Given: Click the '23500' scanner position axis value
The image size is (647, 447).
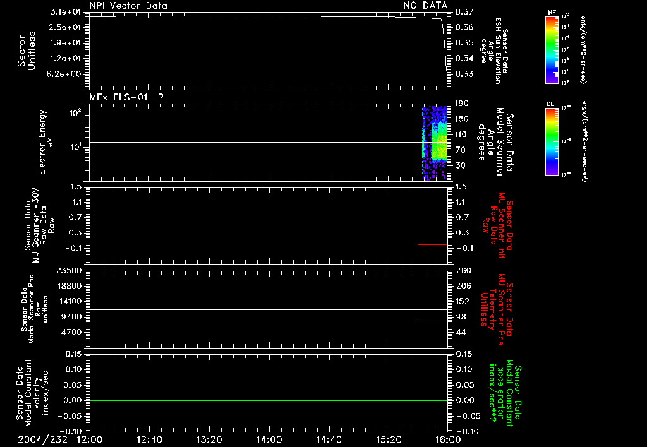Looking at the screenshot, I should click(x=69, y=270).
